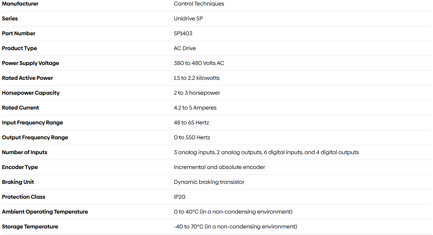Select '4.2 to 5 Amperes' value
433x235 pixels.
(195, 108)
